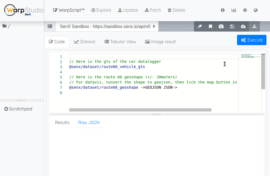Click the floppy disk save icon
Screen dimensions: 270x176
(232, 26)
